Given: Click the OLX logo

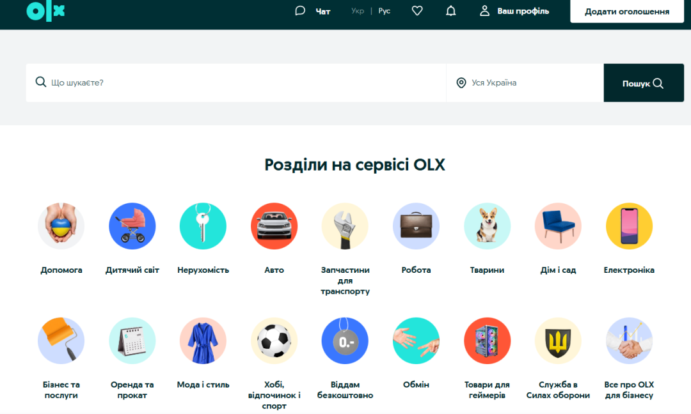Looking at the screenshot, I should pos(45,11).
